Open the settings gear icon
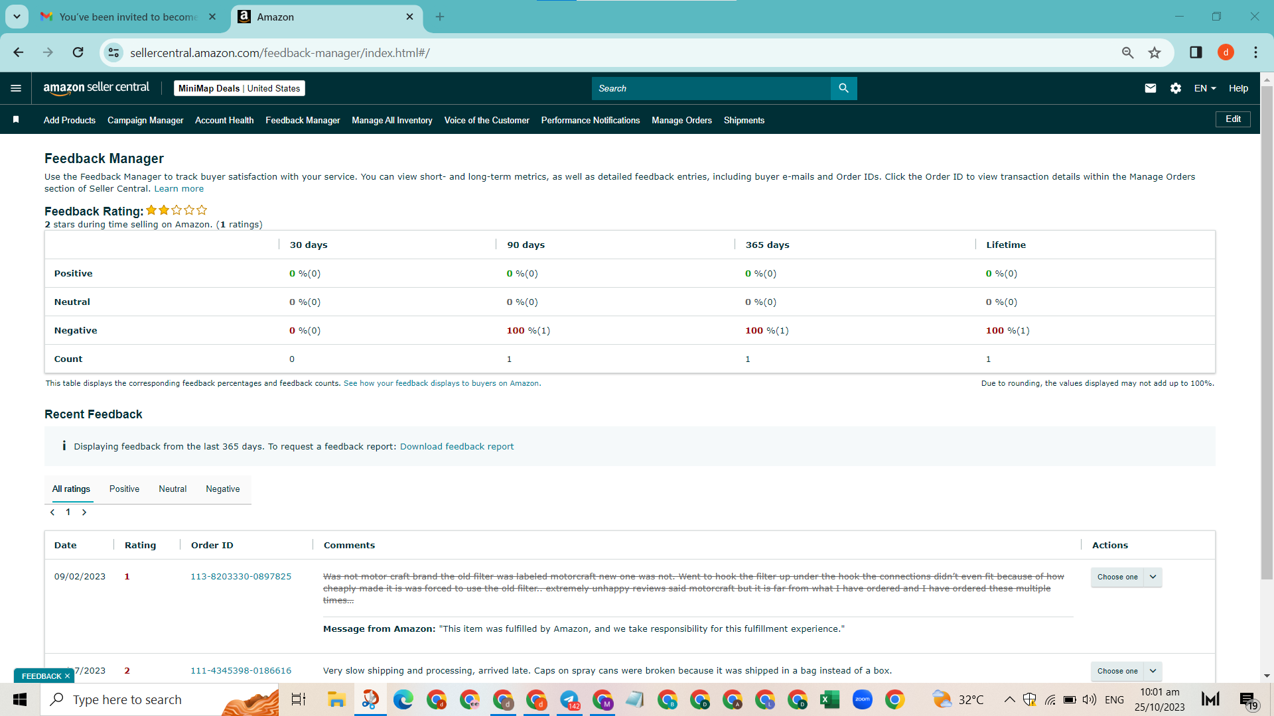Screen dimensions: 1274x716 pos(1176,88)
